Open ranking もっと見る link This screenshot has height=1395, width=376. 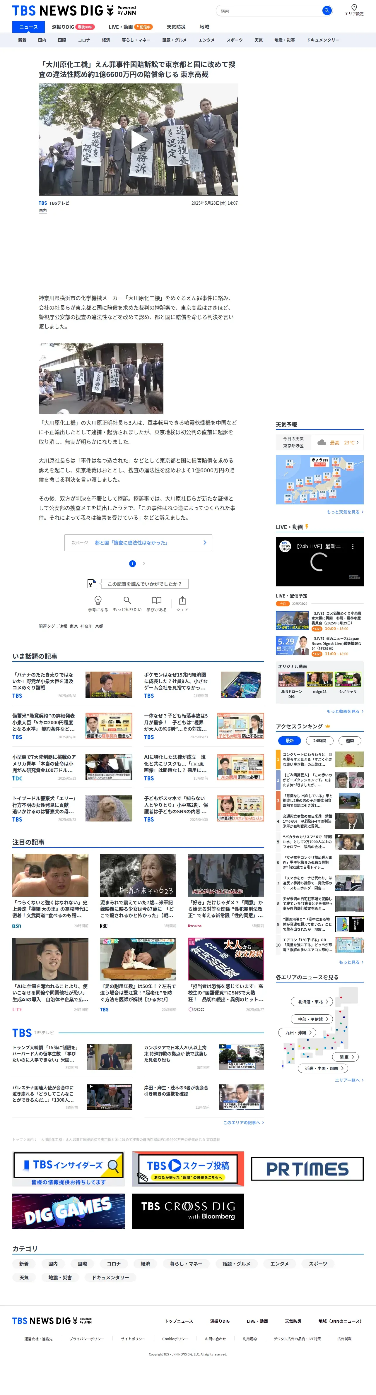coord(351,962)
